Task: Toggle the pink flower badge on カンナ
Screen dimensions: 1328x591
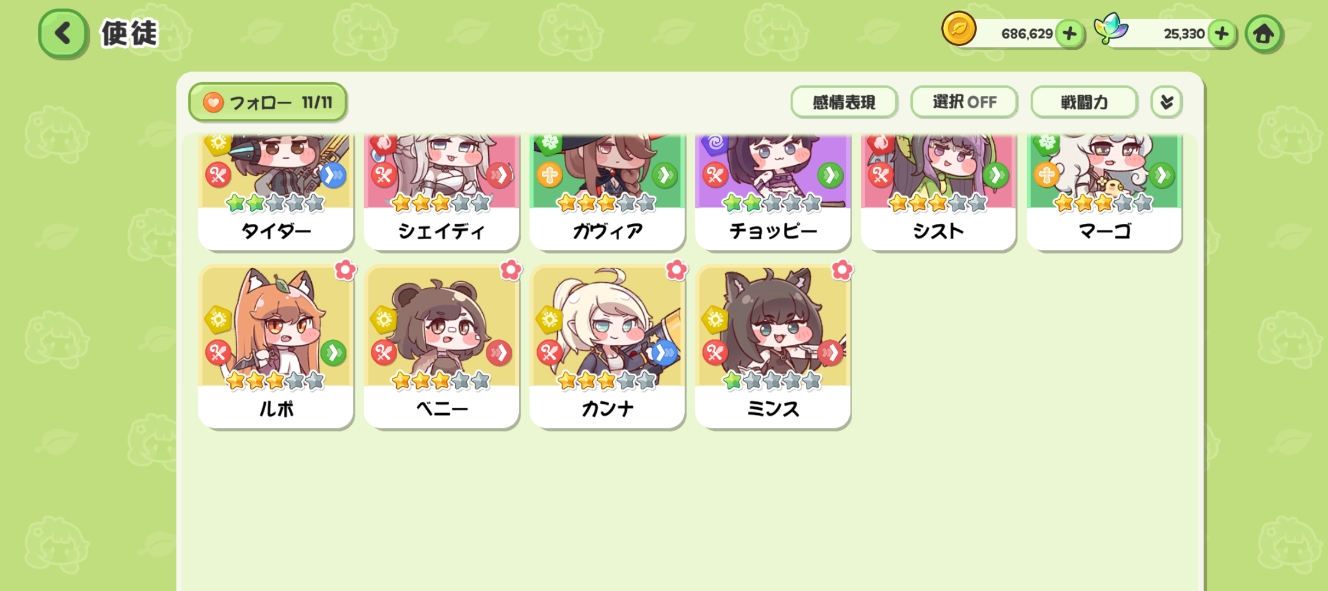Action: click(677, 270)
